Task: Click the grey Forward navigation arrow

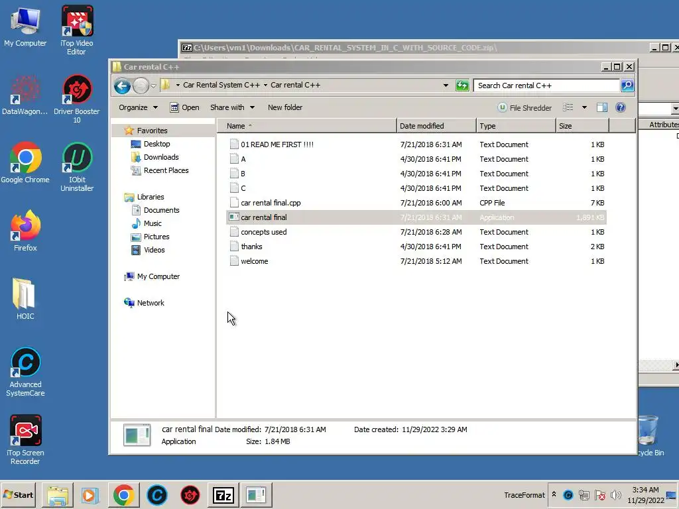Action: 141,86
